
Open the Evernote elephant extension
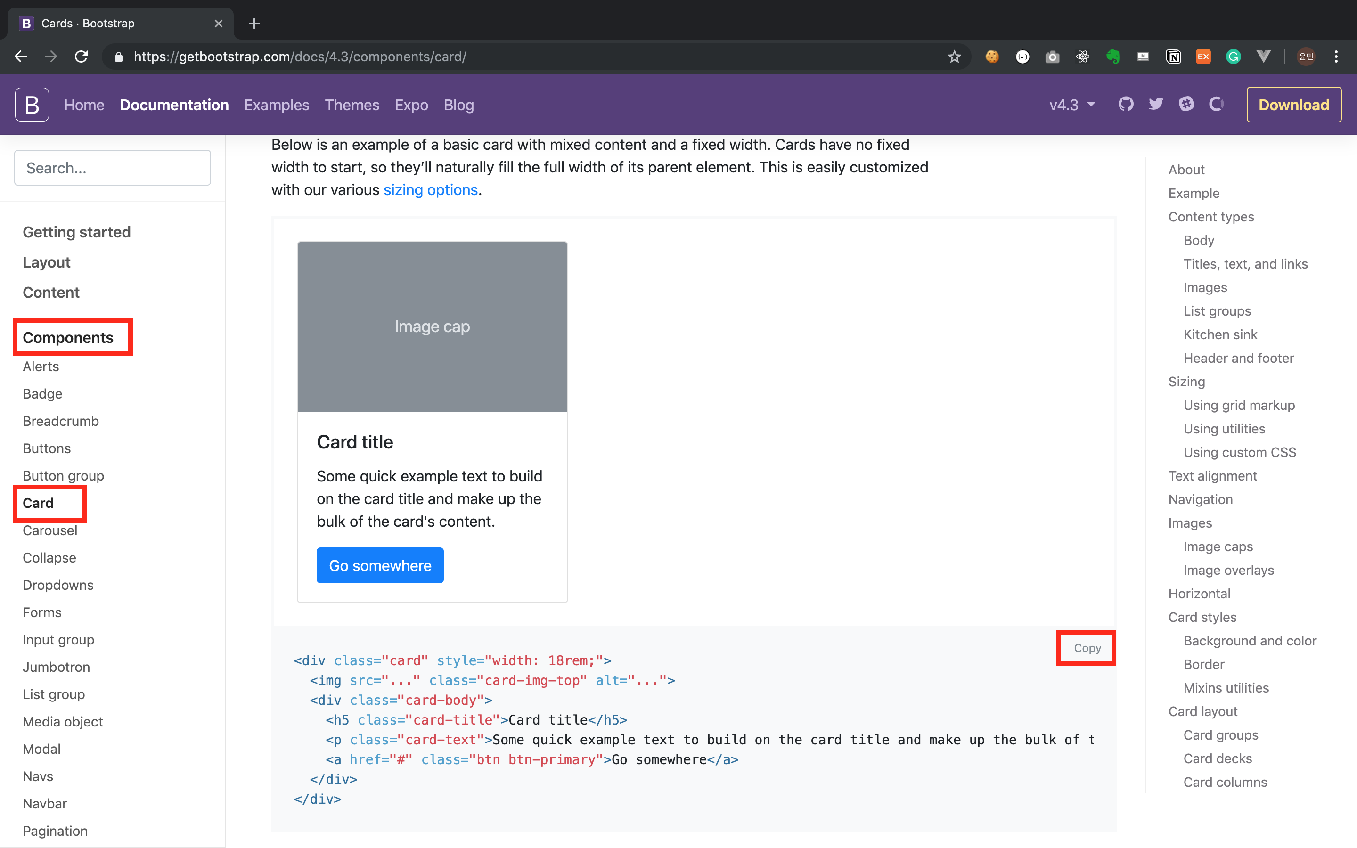tap(1112, 57)
